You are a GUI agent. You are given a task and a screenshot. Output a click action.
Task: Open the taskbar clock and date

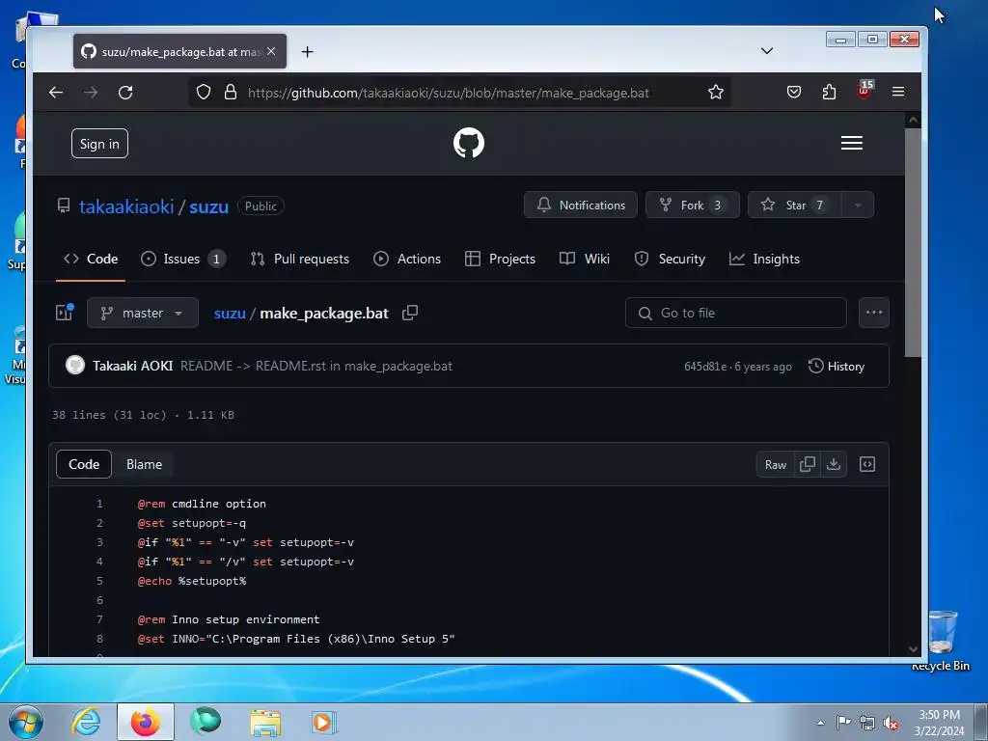click(x=939, y=723)
